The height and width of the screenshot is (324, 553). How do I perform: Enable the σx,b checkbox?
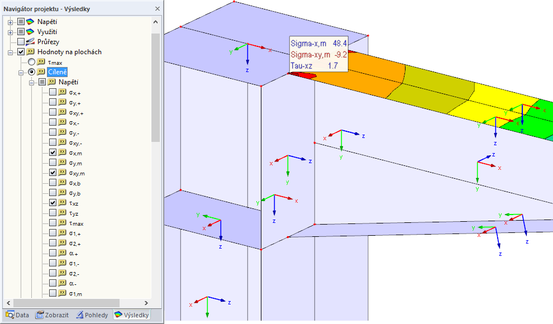[53, 183]
